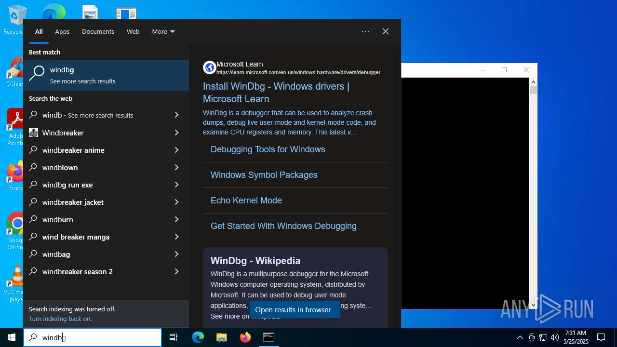This screenshot has height=347, width=617.
Task: Expand the windblown suggestion arrow
Action: (176, 167)
